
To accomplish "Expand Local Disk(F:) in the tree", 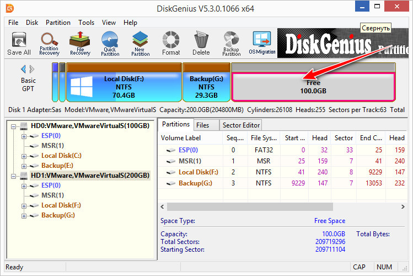I will (24, 206).
